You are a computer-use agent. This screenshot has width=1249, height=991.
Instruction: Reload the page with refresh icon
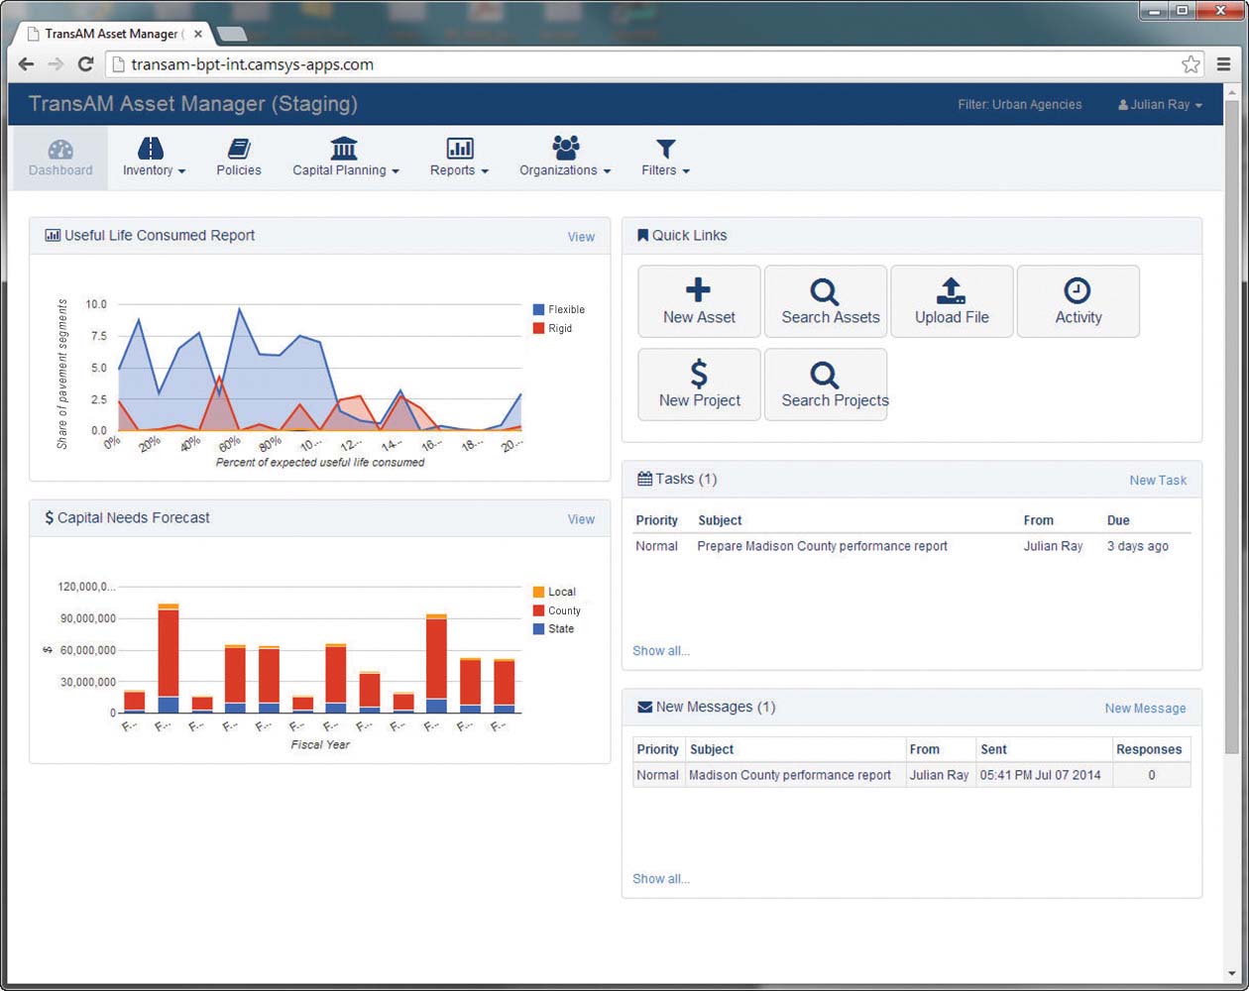click(86, 64)
